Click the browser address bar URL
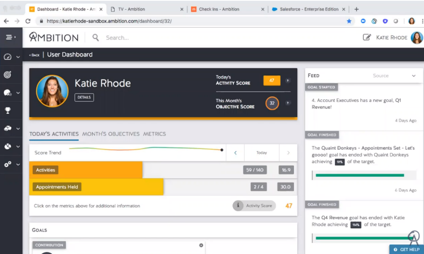The height and width of the screenshot is (254, 424). coord(109,21)
